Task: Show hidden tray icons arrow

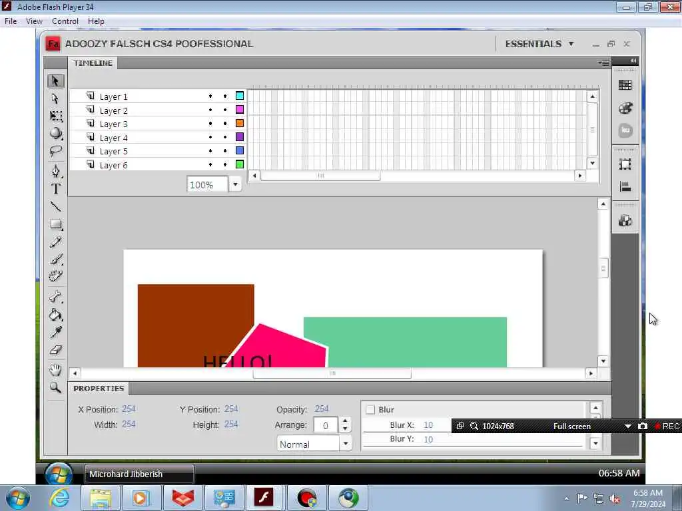Action: coord(566,498)
